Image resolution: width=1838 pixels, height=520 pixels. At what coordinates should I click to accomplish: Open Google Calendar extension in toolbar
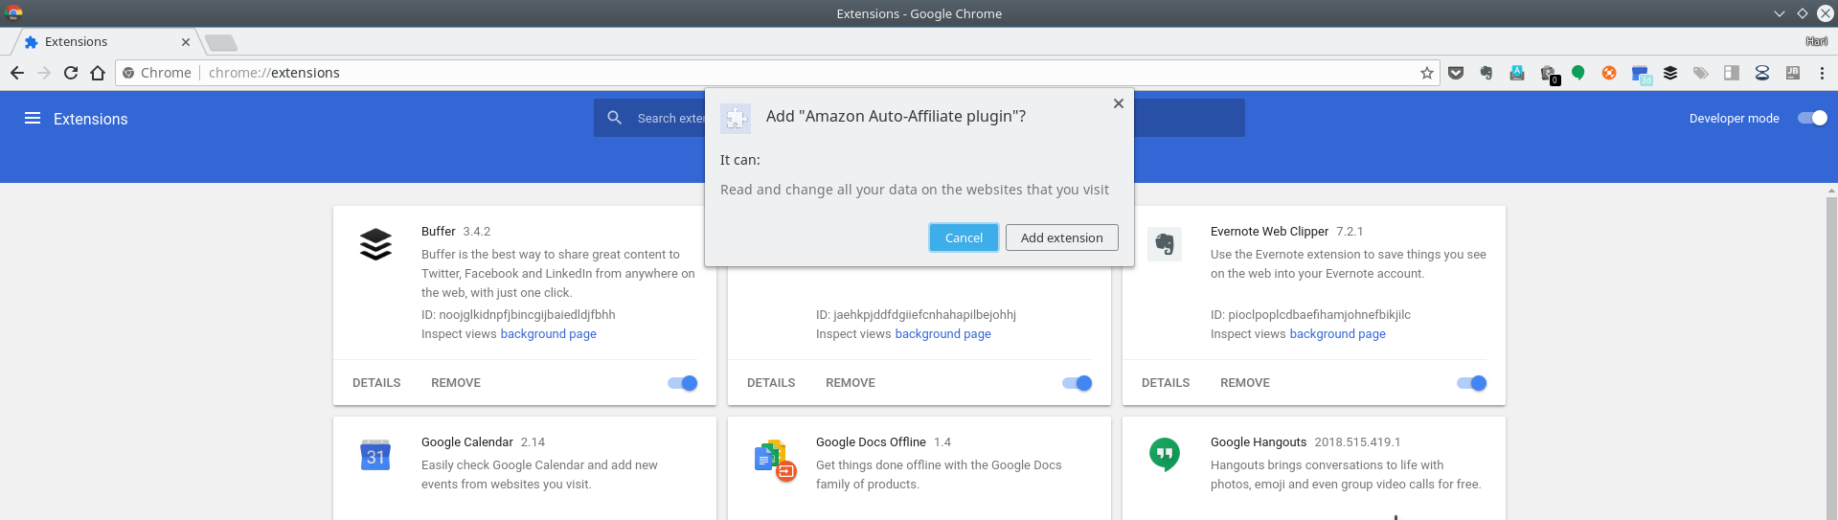click(x=1641, y=74)
